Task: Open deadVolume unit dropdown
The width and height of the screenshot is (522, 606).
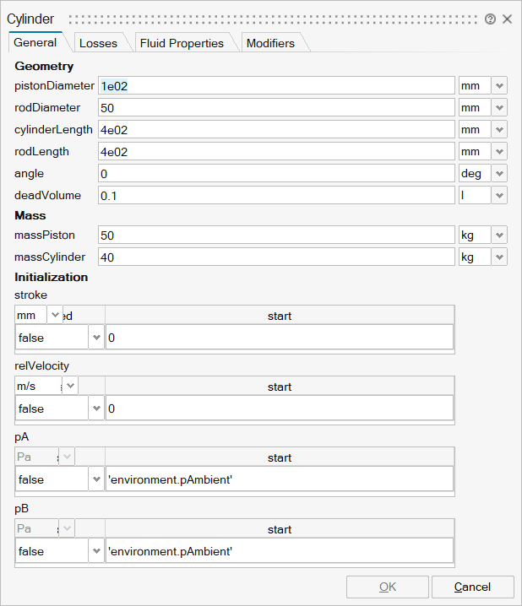Action: coord(499,196)
